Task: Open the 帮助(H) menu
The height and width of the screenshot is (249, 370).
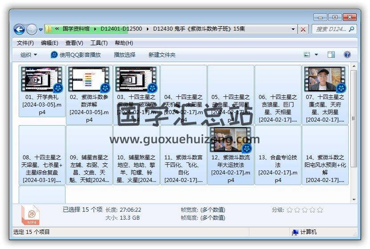Action: point(124,43)
